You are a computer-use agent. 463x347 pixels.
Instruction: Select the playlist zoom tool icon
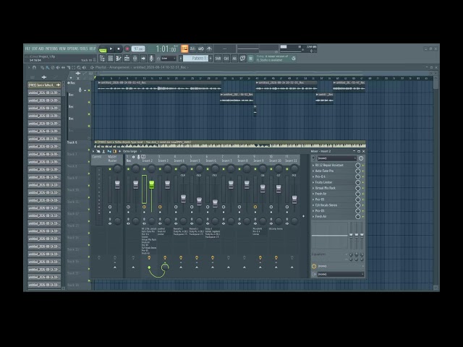(79, 67)
